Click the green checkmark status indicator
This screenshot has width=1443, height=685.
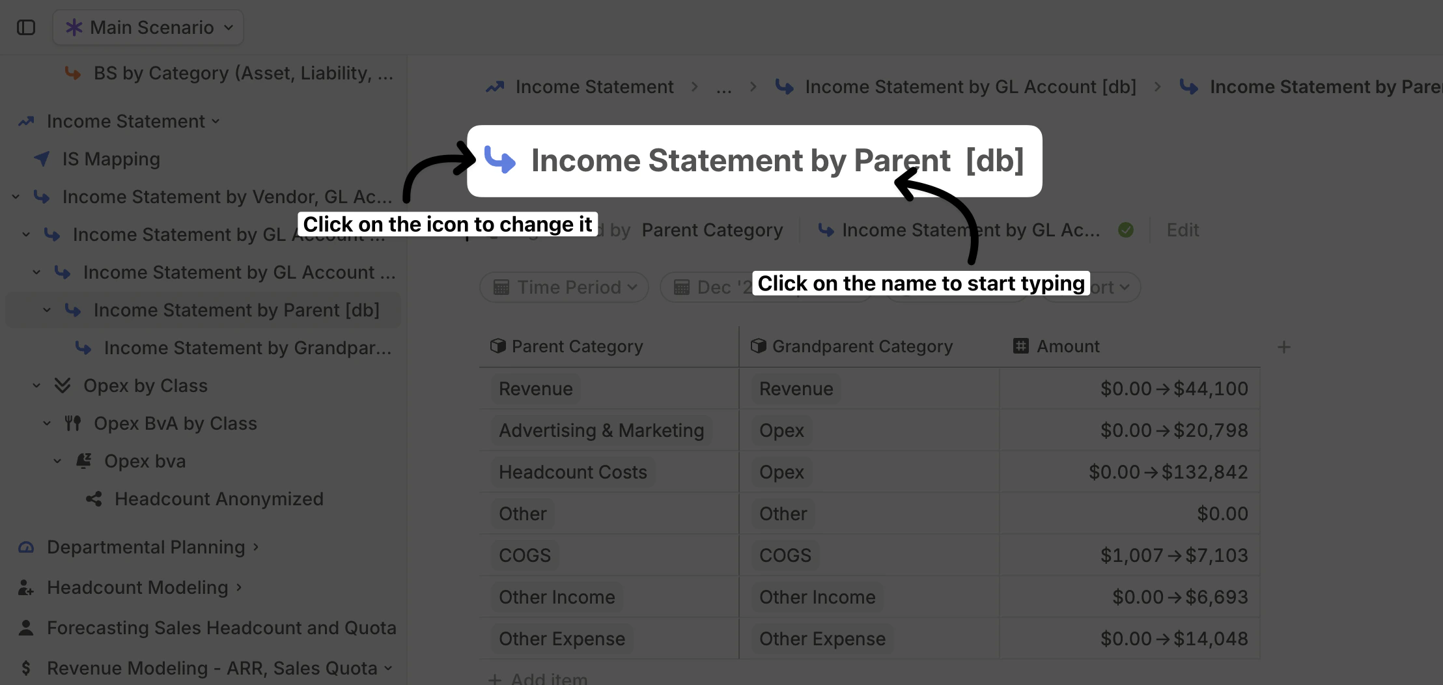click(x=1126, y=230)
